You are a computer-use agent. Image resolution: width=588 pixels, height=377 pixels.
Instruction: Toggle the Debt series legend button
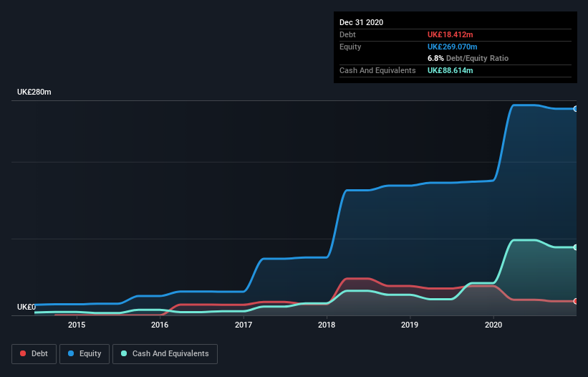click(34, 354)
